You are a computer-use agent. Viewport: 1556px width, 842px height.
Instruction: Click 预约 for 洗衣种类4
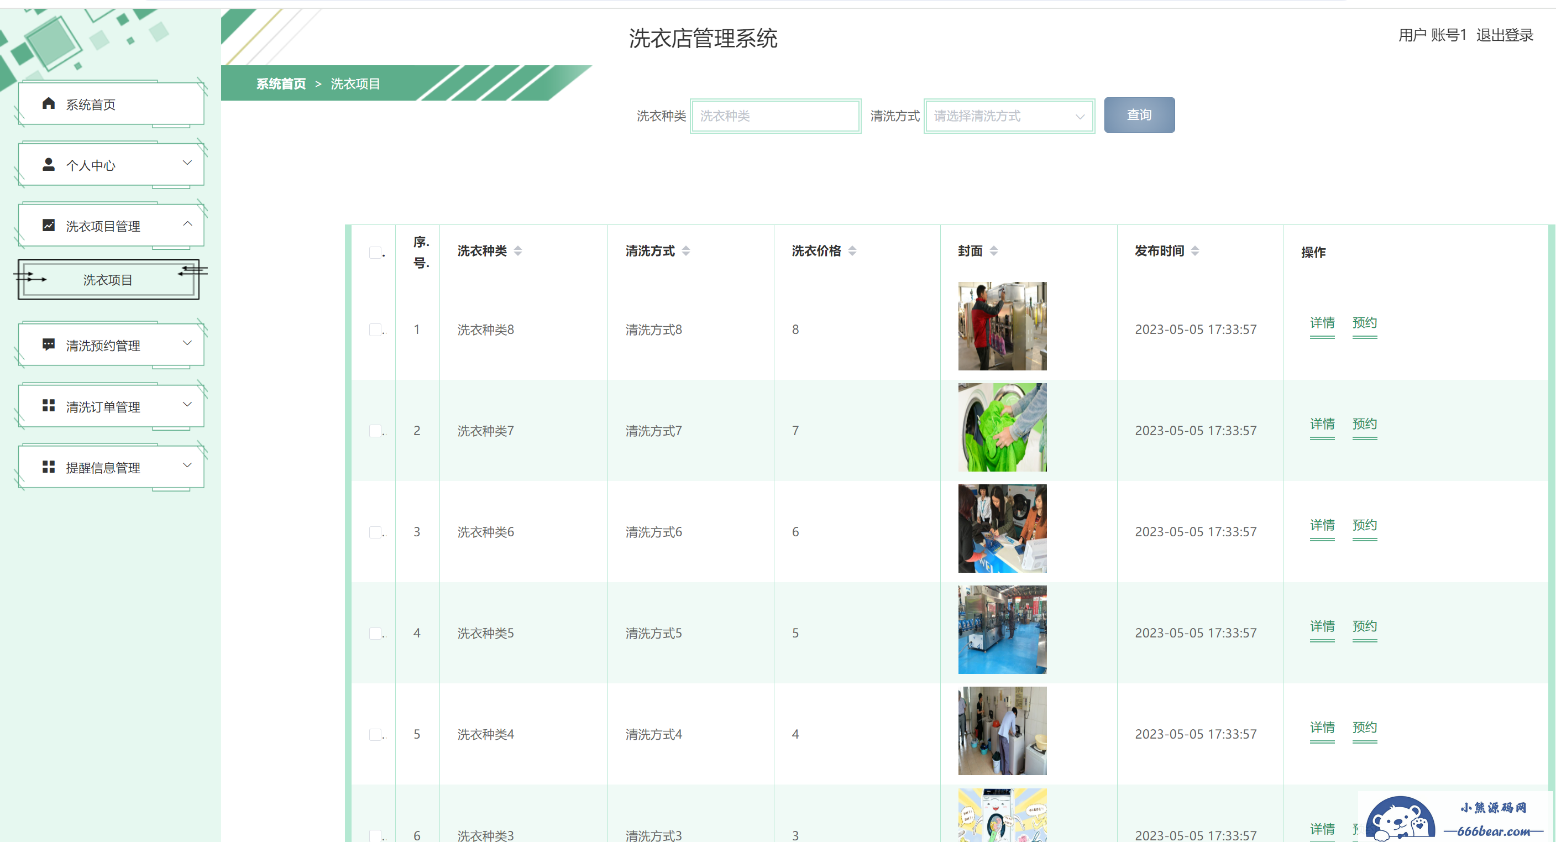pos(1365,728)
